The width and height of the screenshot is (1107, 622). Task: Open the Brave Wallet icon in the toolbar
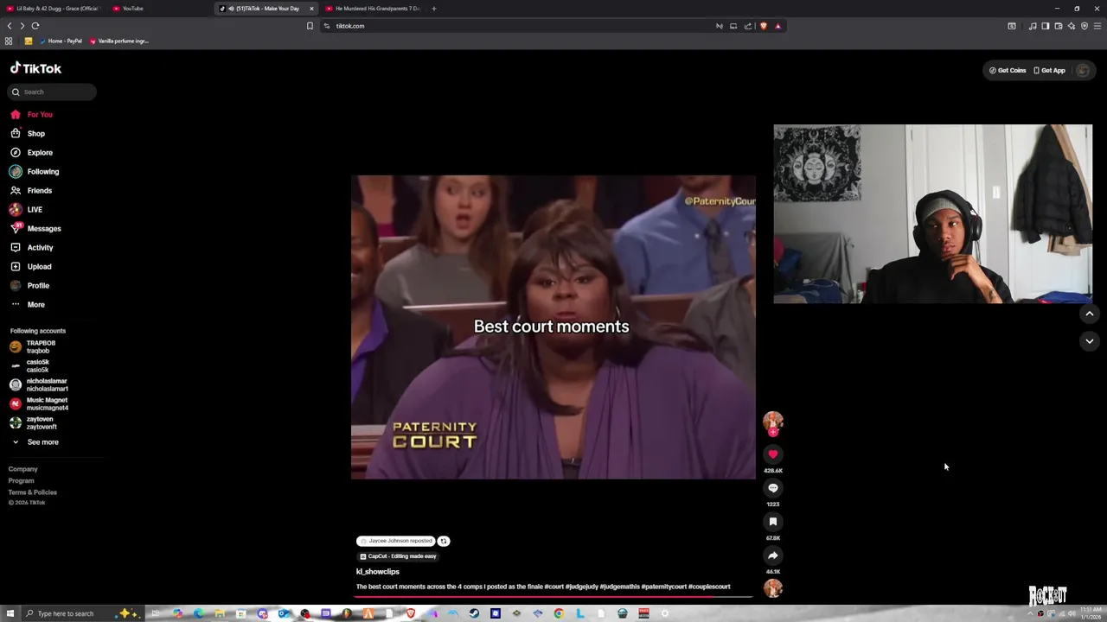1058,26
